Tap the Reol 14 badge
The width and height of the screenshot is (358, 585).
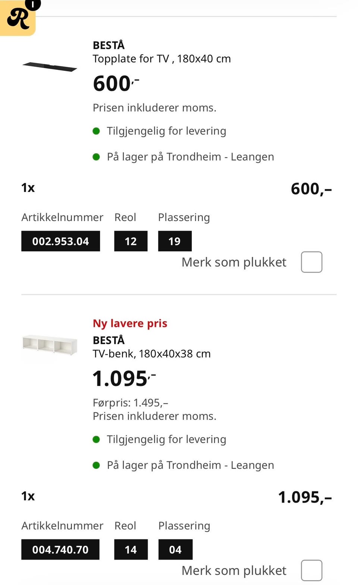(131, 550)
